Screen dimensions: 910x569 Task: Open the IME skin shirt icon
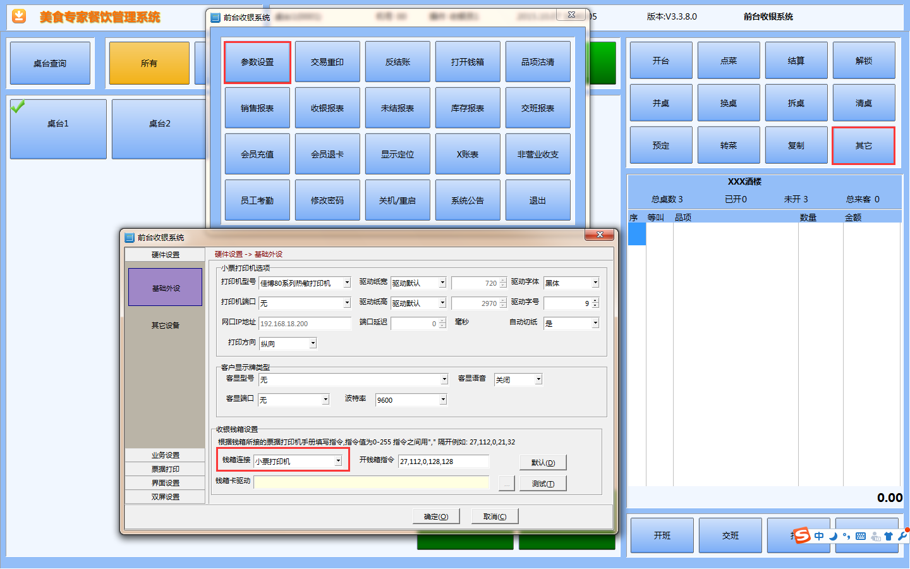(x=889, y=536)
